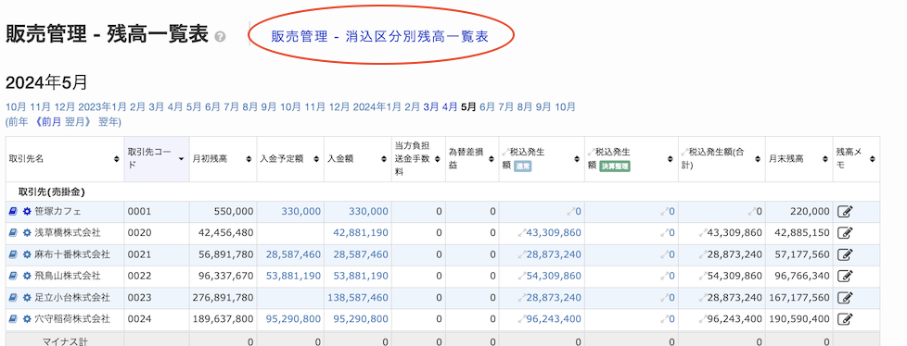Edit balance memo for 足立小台株式会社 row
This screenshot has width=907, height=346.
(x=845, y=298)
